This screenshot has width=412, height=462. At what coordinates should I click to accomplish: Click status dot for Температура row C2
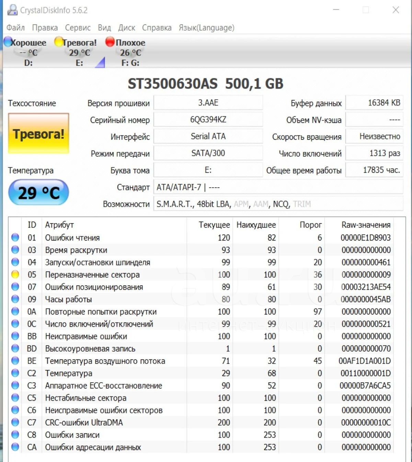(15, 373)
